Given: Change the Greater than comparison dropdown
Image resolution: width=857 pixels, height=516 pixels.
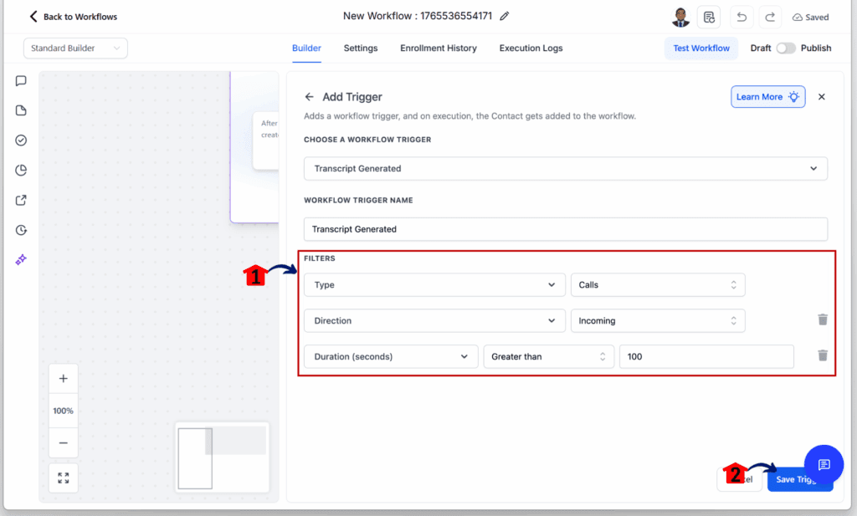Looking at the screenshot, I should point(548,356).
